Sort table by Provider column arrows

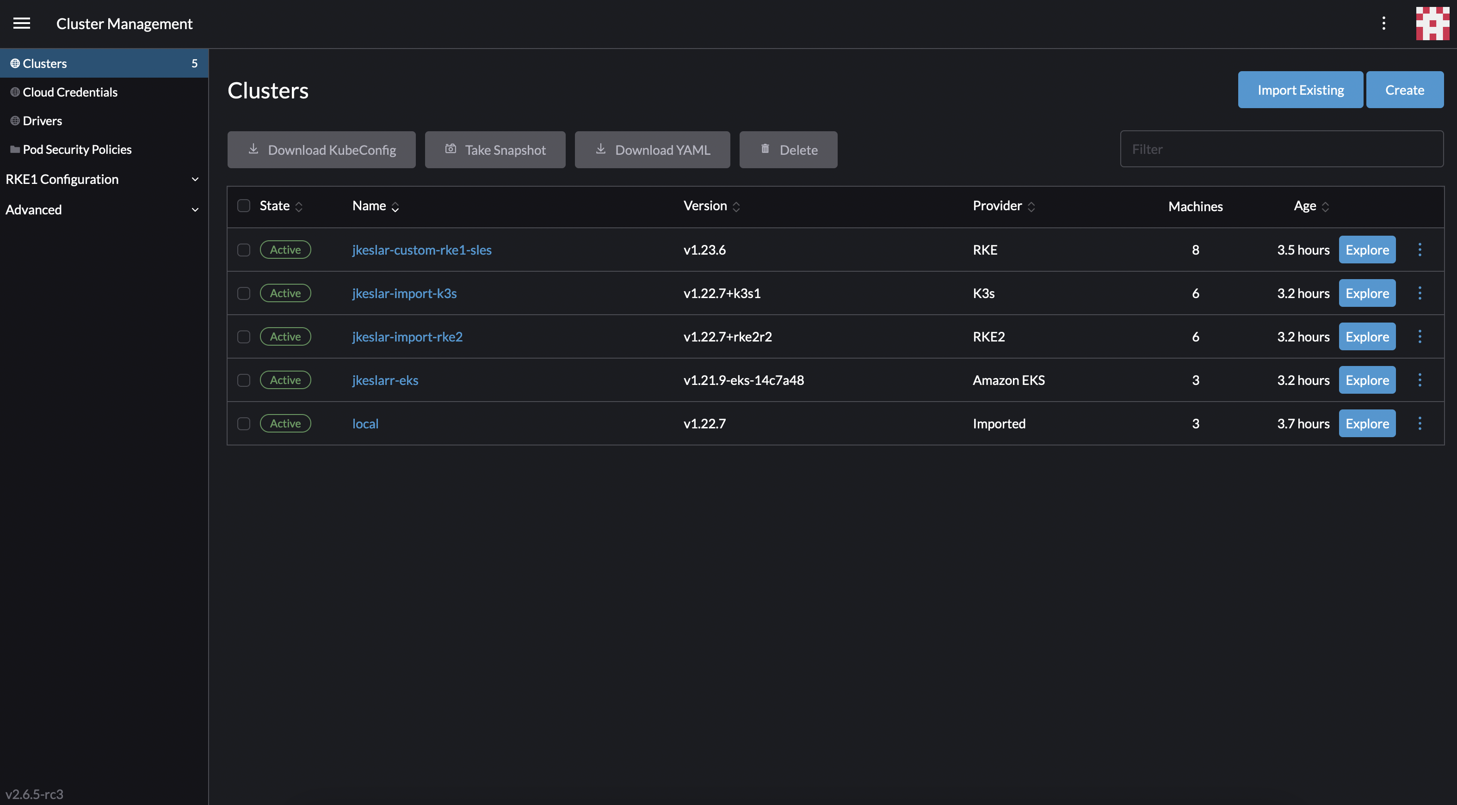1031,207
